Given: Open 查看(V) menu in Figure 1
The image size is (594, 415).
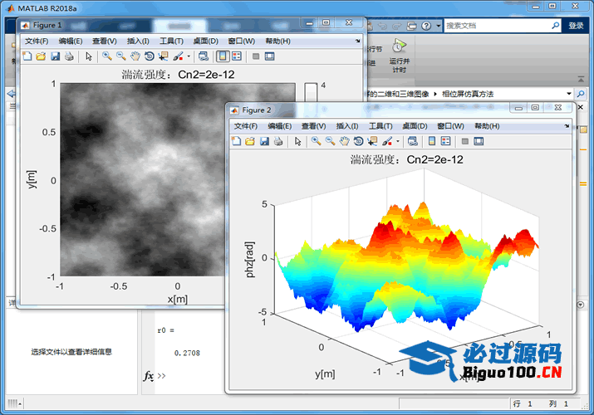Looking at the screenshot, I should 105,41.
